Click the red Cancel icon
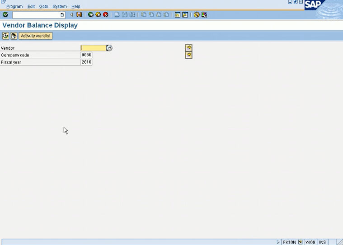This screenshot has width=343, height=245. click(x=106, y=14)
